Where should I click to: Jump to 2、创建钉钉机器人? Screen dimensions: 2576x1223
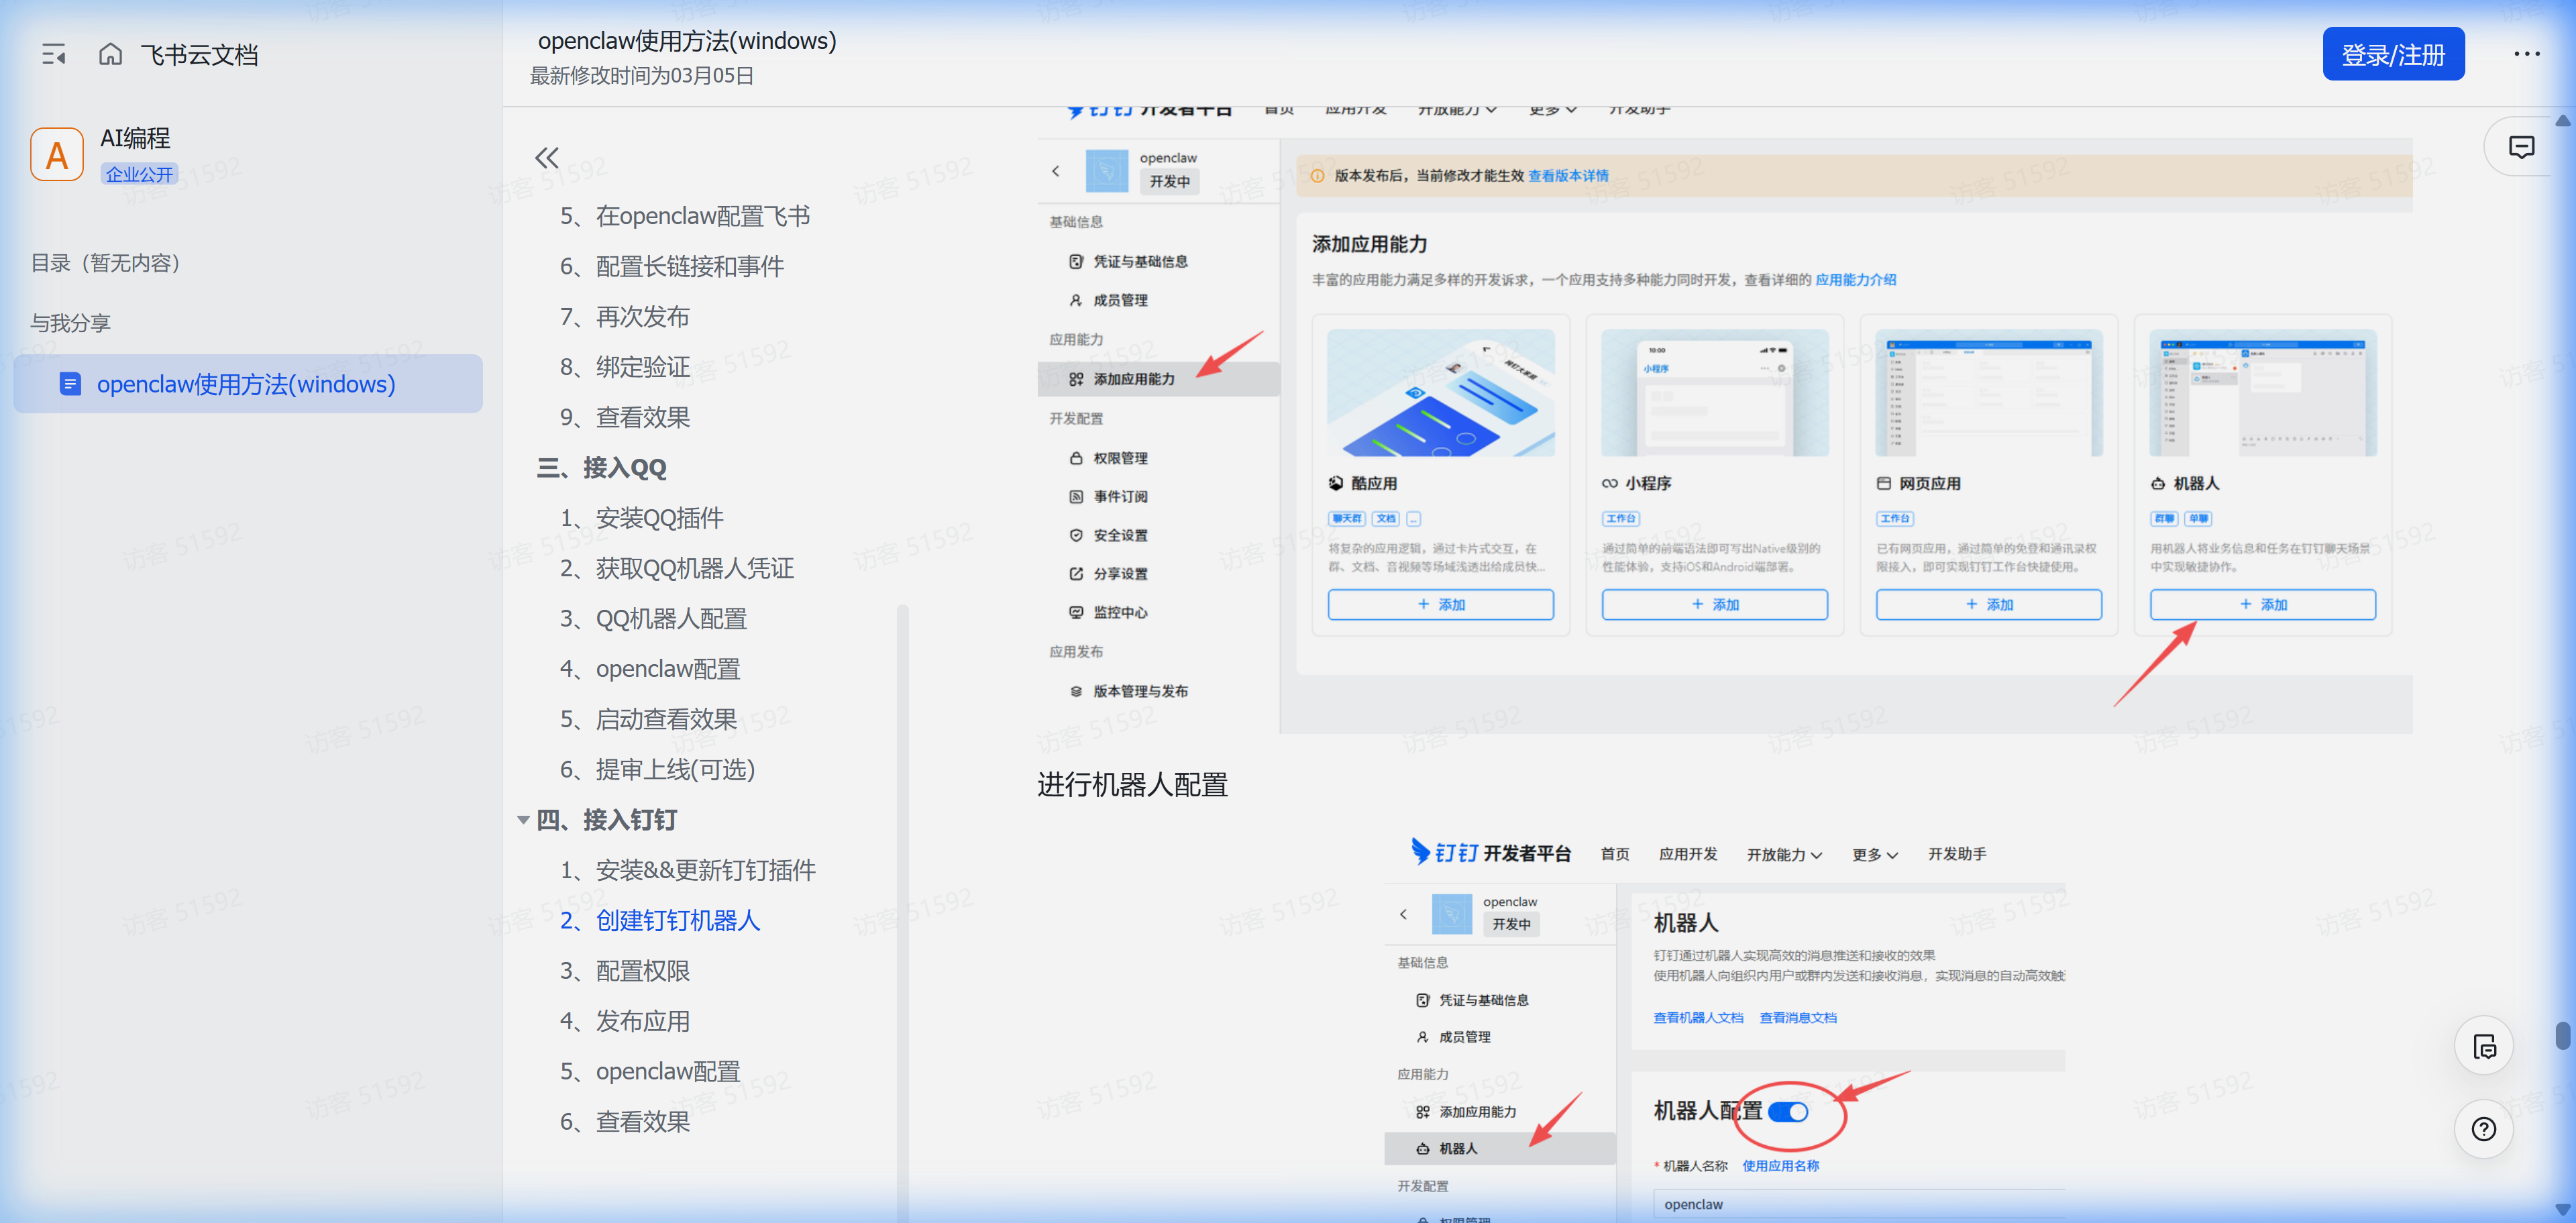[x=660, y=920]
